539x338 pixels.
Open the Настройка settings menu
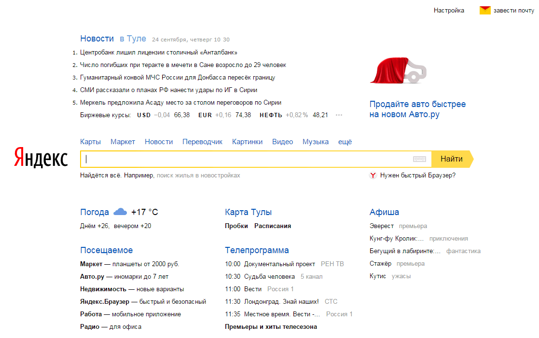(x=449, y=11)
